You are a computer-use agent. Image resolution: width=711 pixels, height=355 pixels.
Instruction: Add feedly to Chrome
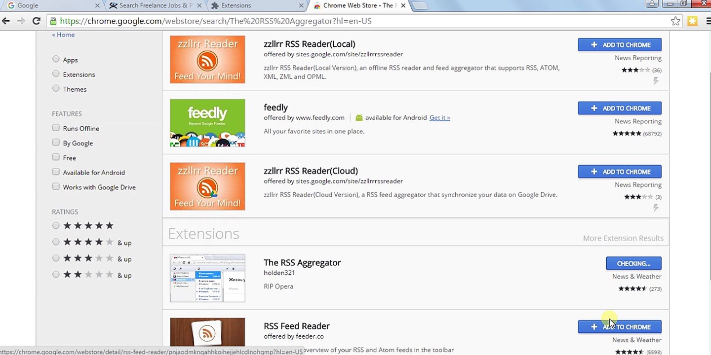click(620, 108)
